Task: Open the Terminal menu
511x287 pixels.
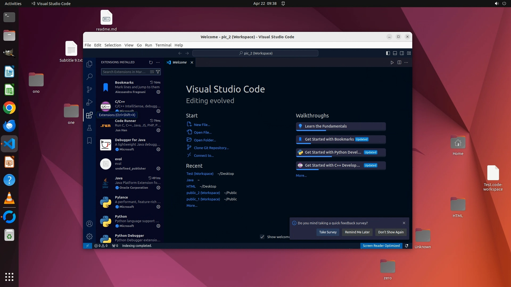Action: coord(163,45)
